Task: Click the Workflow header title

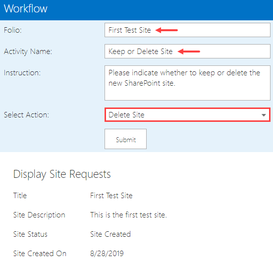Action: pos(25,8)
